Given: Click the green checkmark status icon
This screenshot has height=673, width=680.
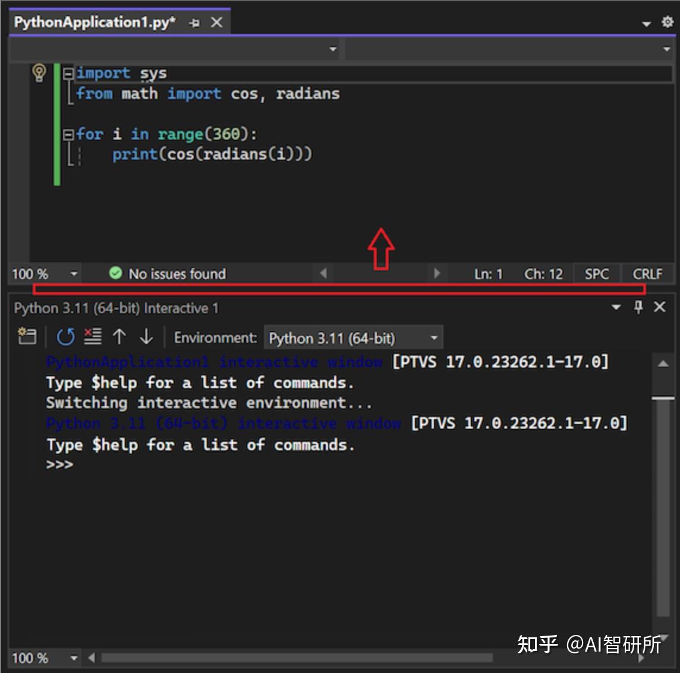Looking at the screenshot, I should 115,273.
